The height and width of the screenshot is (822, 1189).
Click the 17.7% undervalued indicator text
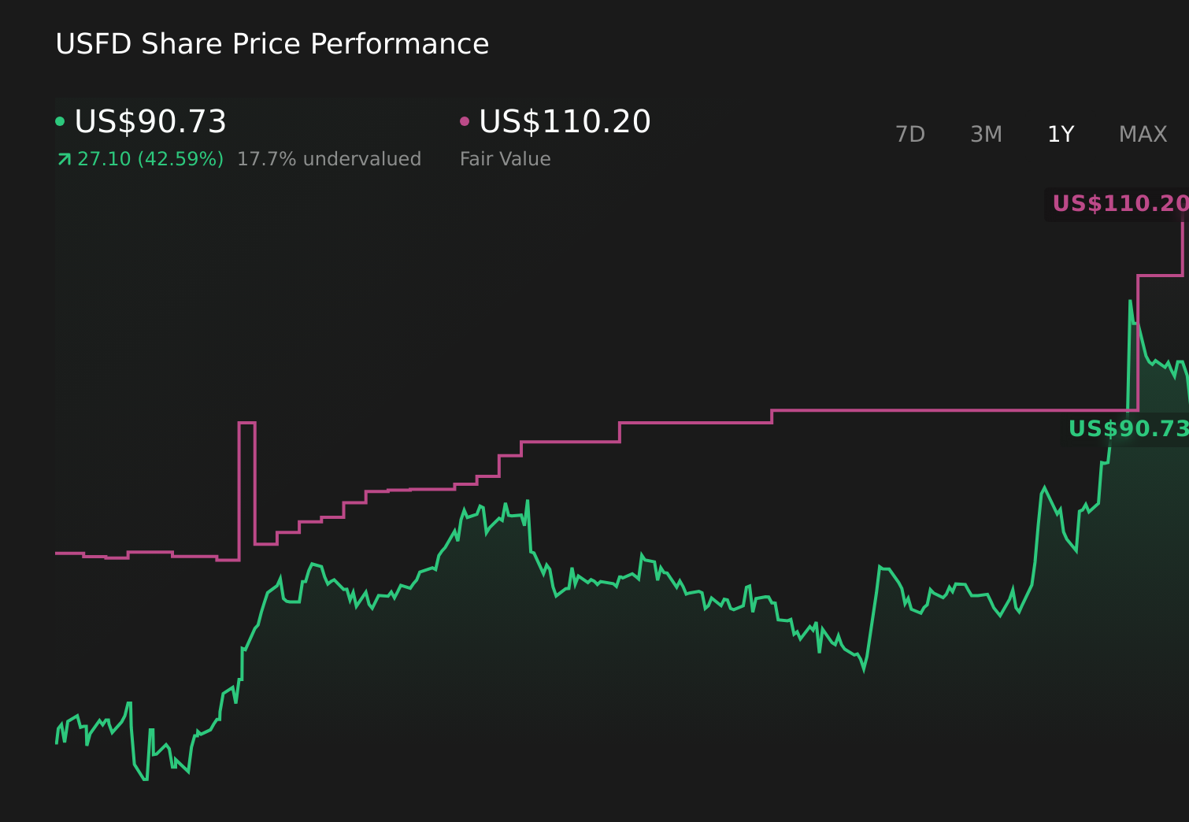point(329,158)
